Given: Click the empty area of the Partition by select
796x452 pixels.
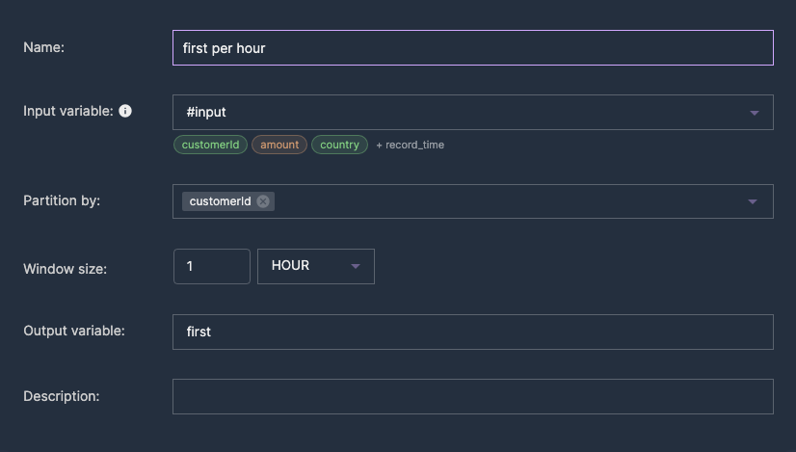Looking at the screenshot, I should pos(508,201).
